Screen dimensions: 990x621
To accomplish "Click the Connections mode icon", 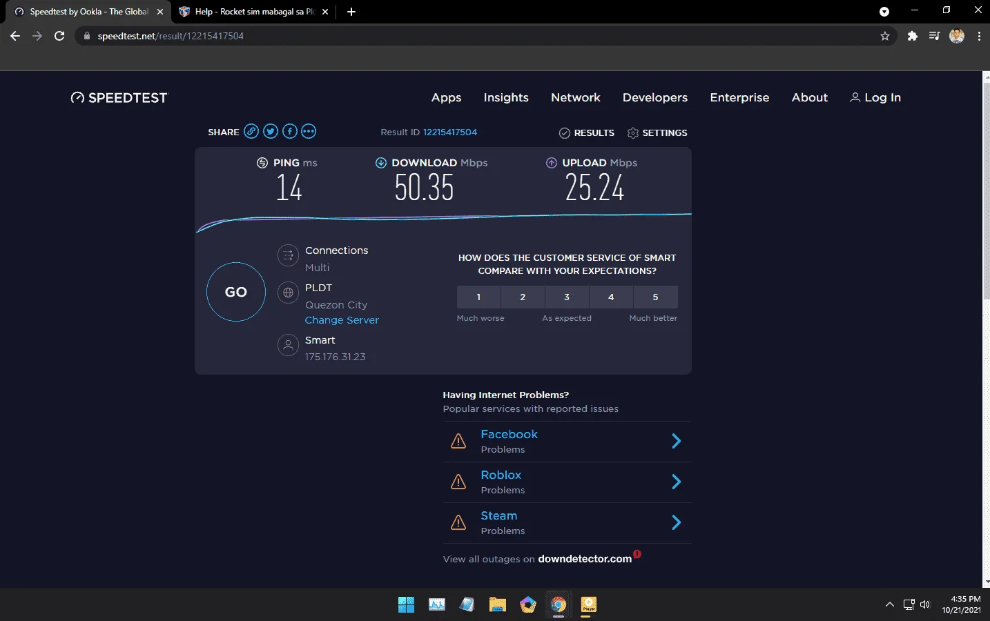I will click(288, 255).
